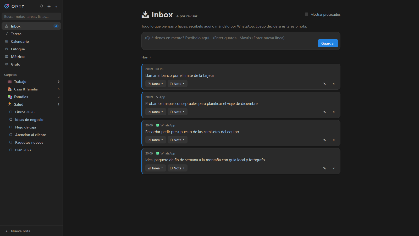Open Tarea dropdown for 'Recordar pedir presupuesto'
This screenshot has height=236, width=419.
point(156,140)
